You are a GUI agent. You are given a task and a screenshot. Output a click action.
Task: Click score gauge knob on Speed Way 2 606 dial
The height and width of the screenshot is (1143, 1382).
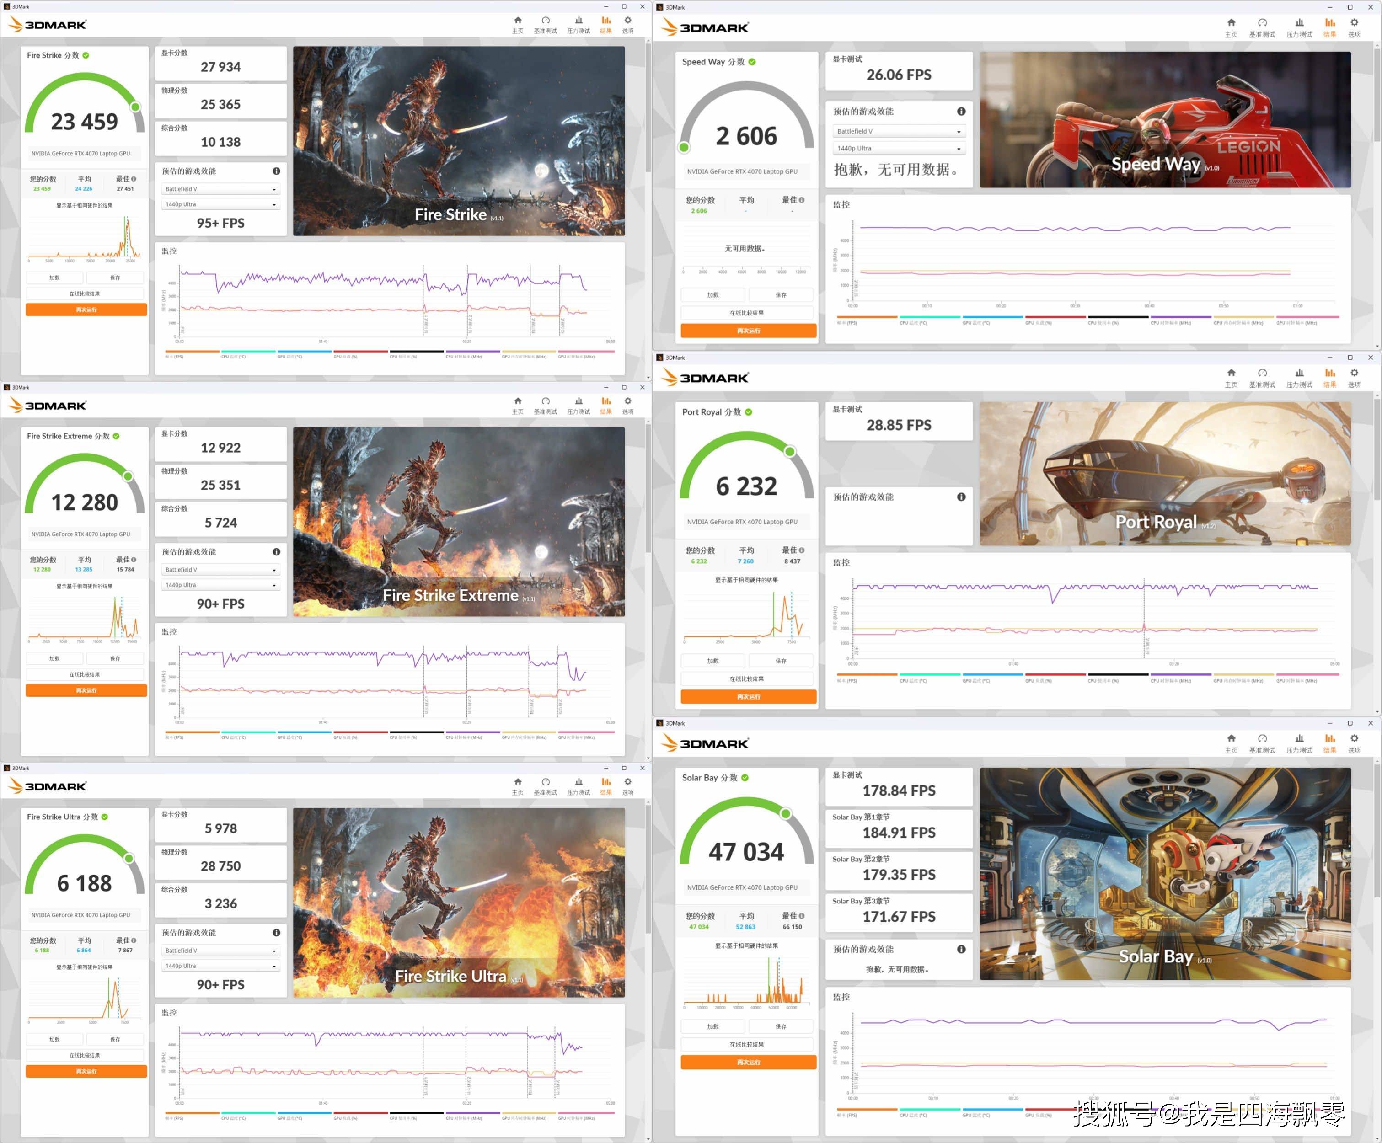coord(685,147)
